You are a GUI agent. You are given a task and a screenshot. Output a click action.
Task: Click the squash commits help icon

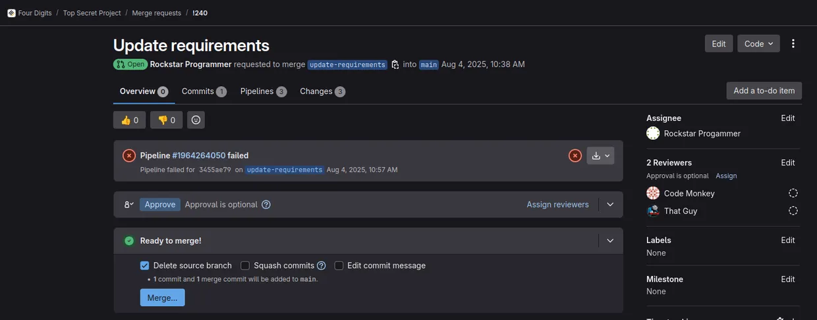point(322,265)
